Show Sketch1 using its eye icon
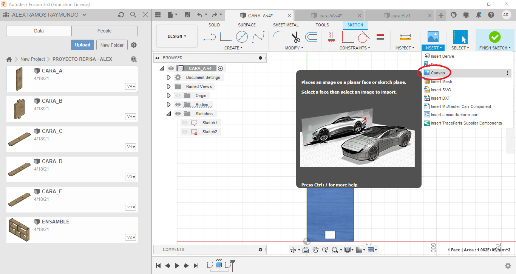The width and height of the screenshot is (516, 274). coord(185,123)
